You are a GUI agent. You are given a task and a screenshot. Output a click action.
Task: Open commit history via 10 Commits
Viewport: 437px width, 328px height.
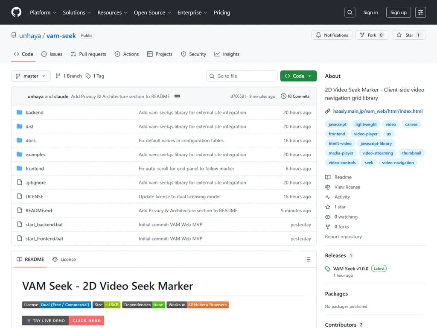pos(295,97)
